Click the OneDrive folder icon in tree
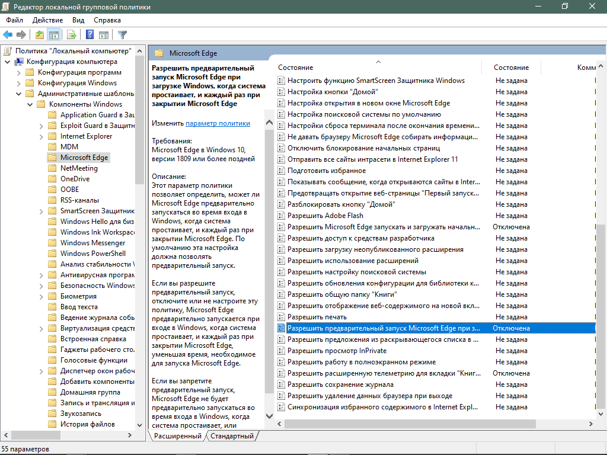The image size is (607, 455). [52, 179]
